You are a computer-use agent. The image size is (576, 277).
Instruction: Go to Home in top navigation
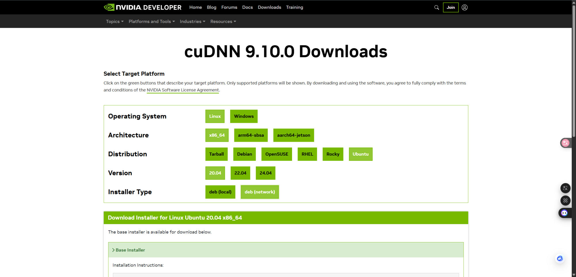[196, 7]
